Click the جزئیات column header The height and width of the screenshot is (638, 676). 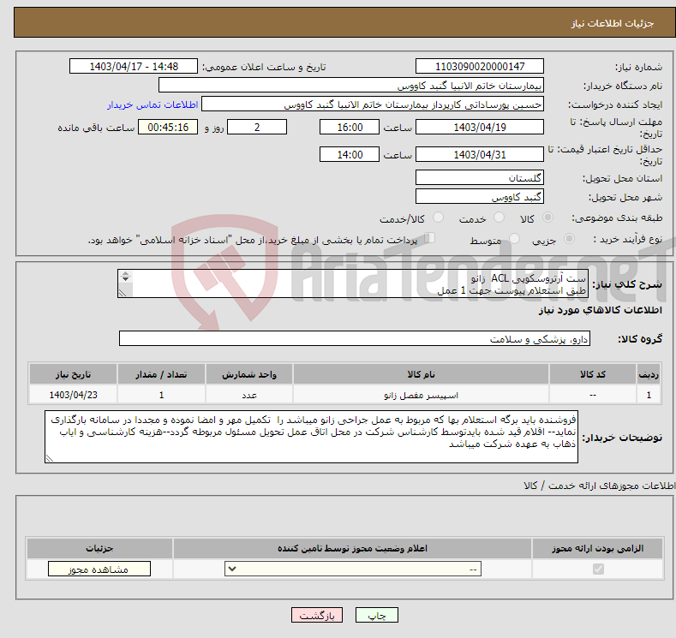coord(99,548)
